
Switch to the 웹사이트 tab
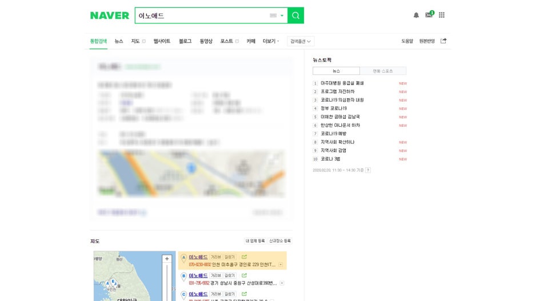point(162,41)
